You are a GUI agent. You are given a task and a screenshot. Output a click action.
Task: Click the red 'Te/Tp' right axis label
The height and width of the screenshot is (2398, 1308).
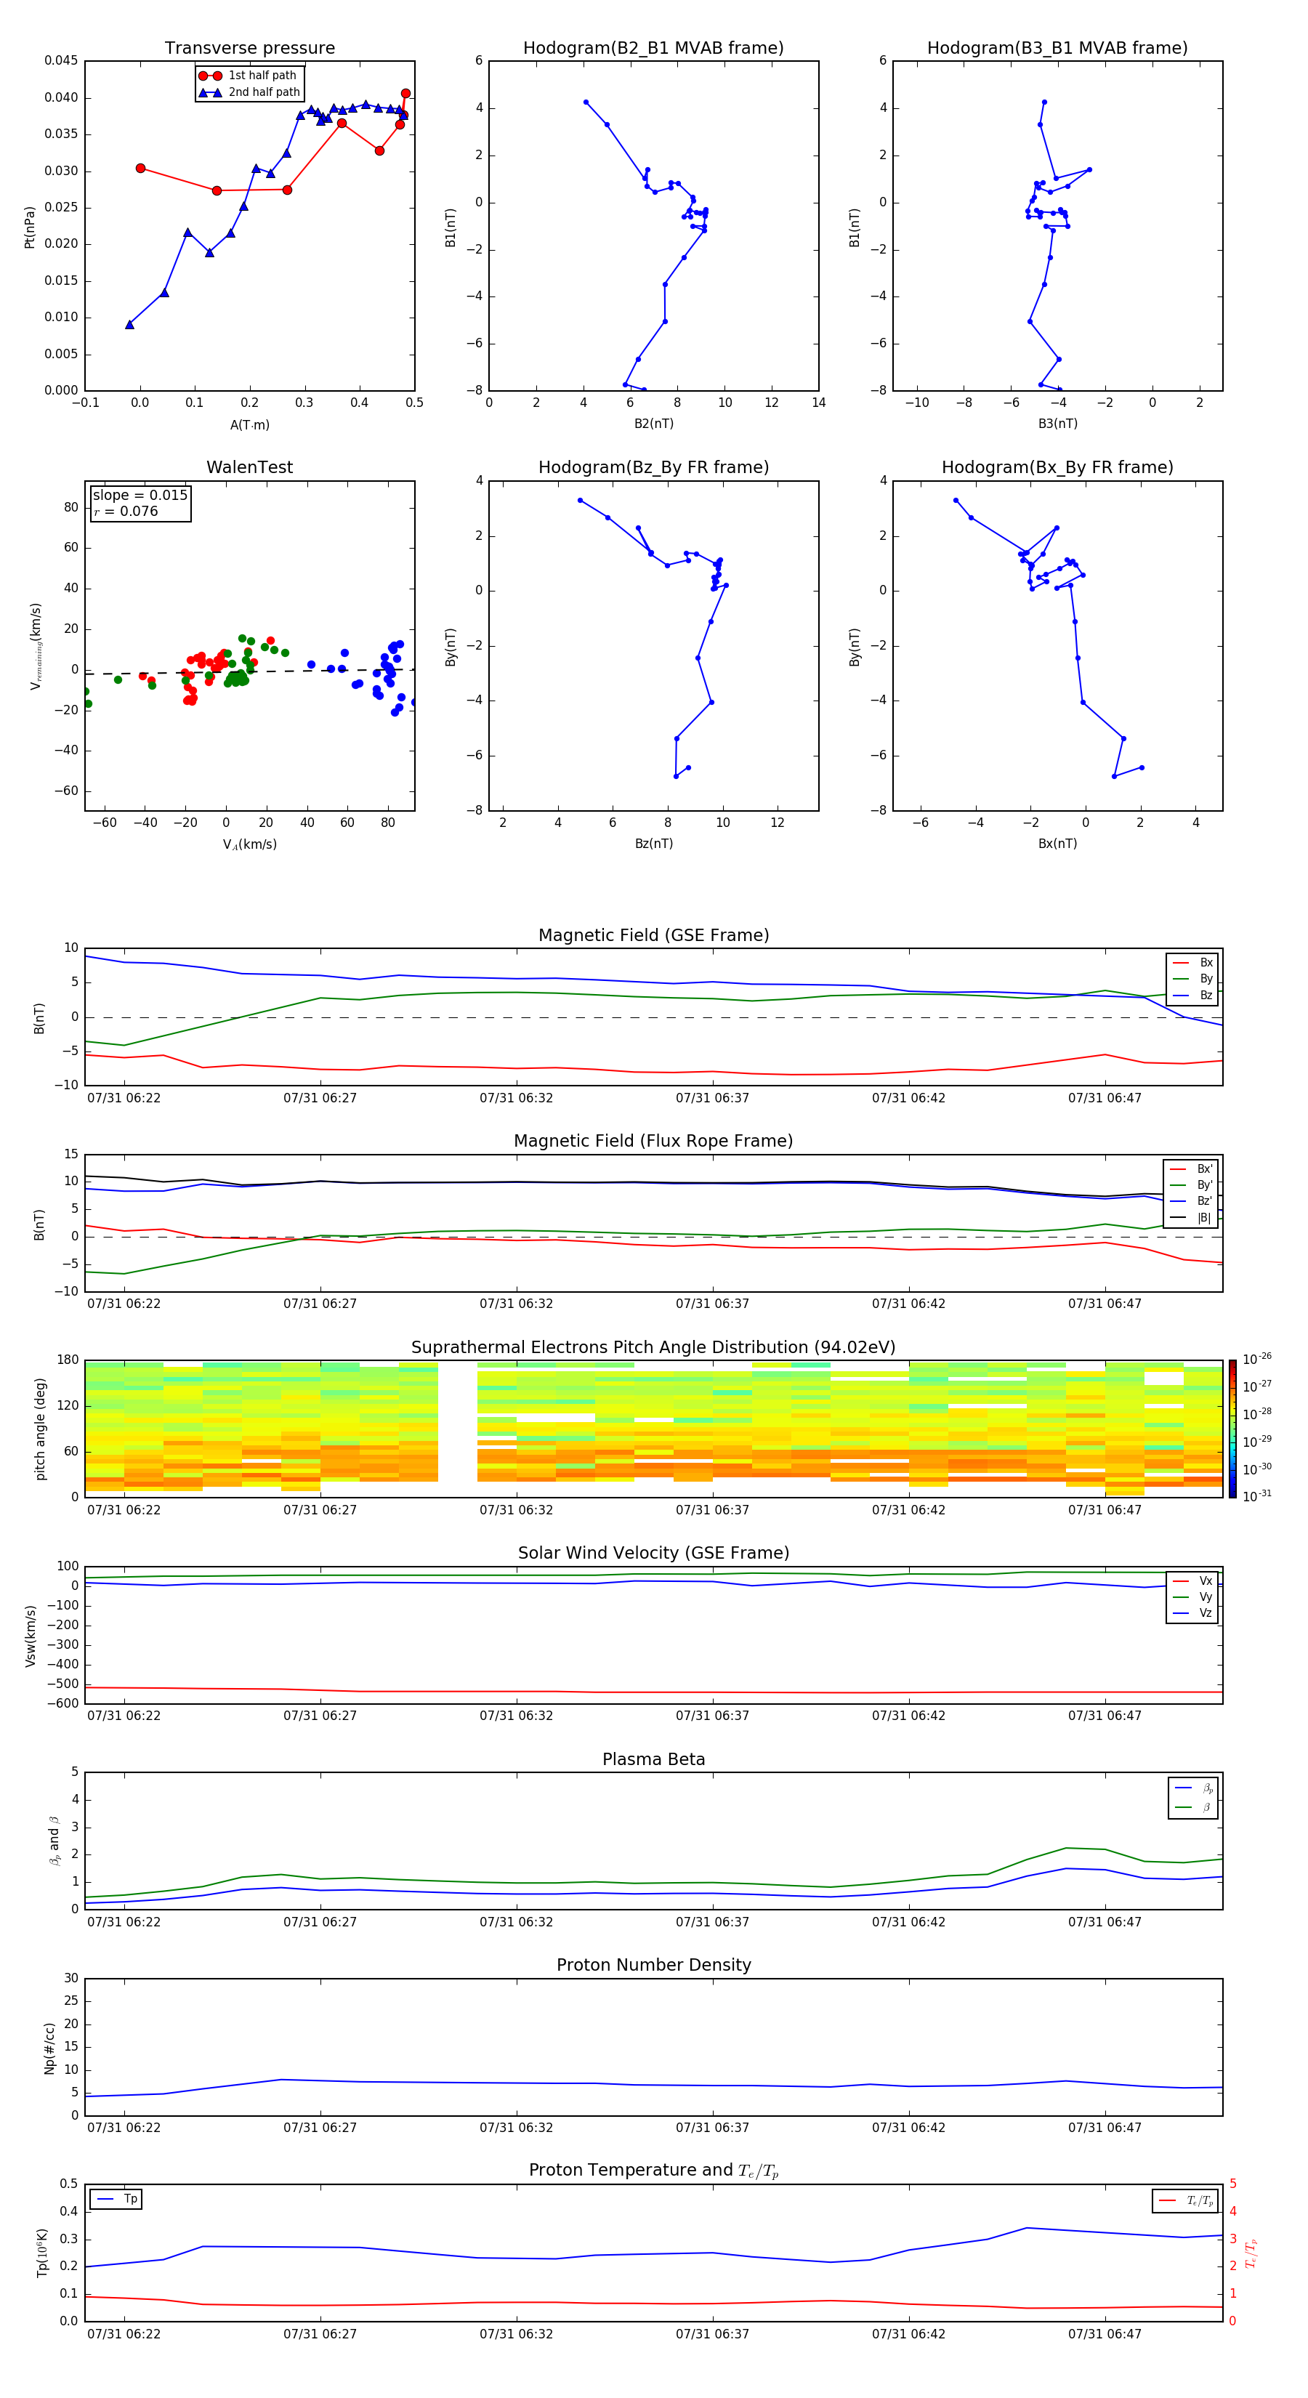tap(1251, 2253)
